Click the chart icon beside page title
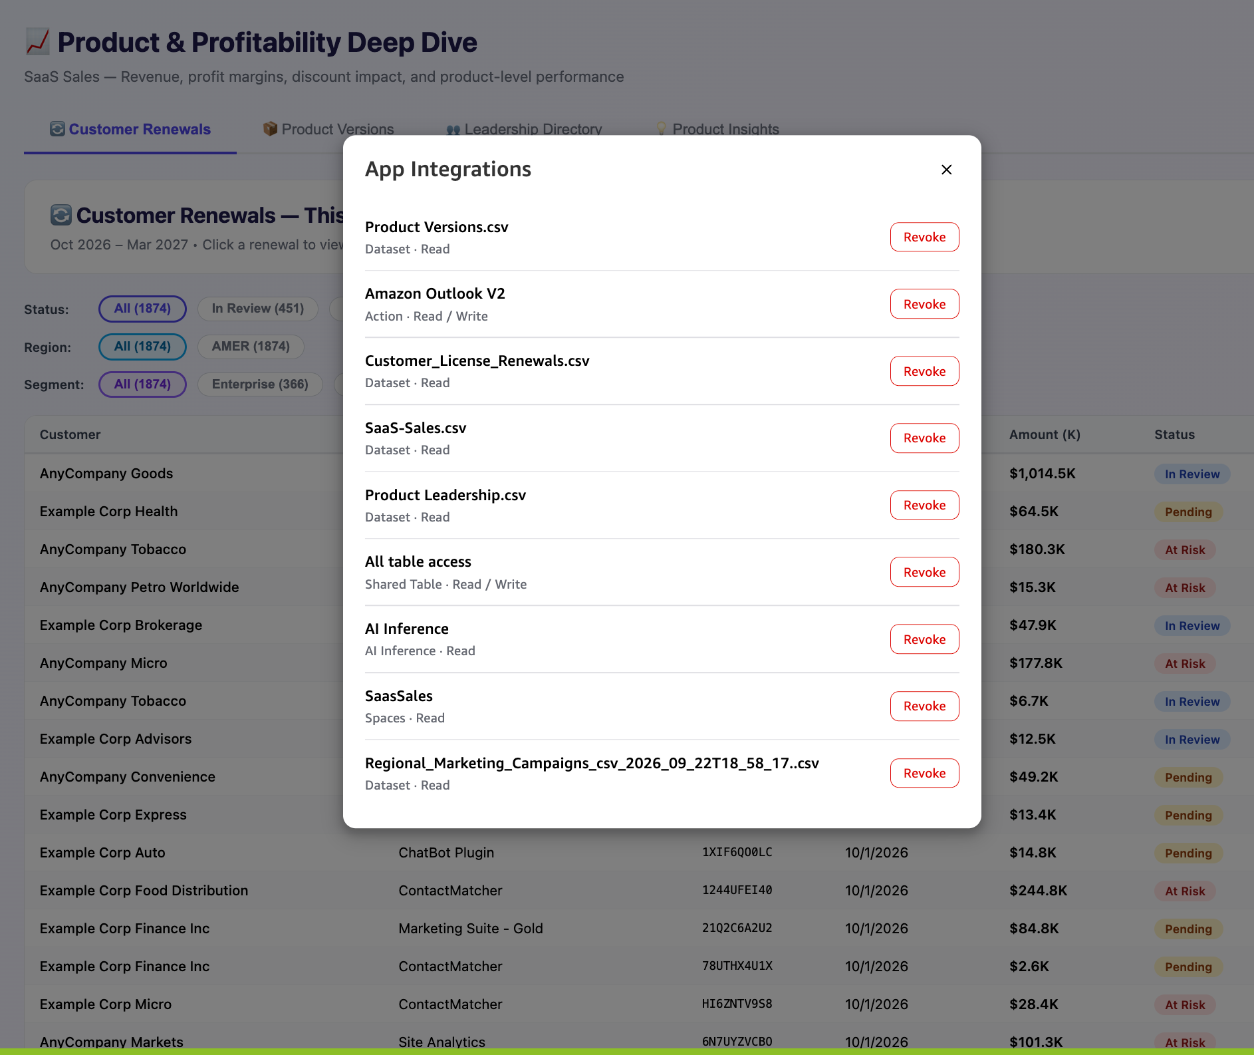Image resolution: width=1254 pixels, height=1055 pixels. (x=37, y=42)
